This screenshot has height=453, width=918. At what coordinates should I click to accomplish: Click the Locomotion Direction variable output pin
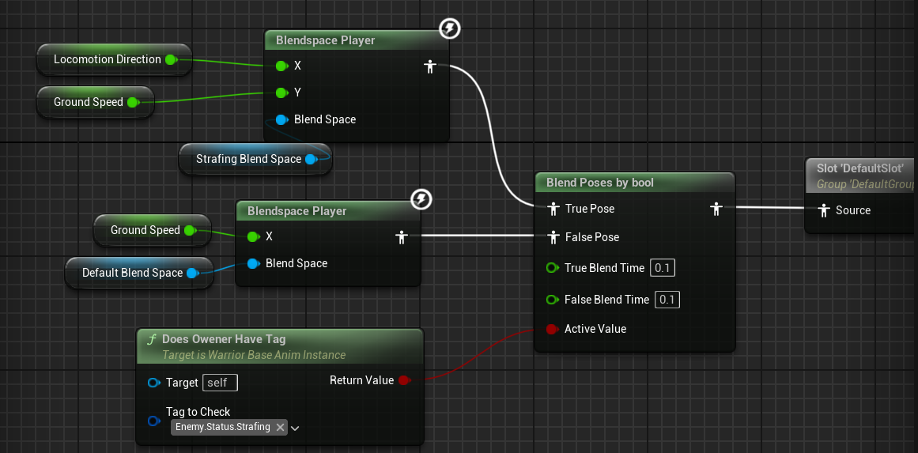point(171,59)
